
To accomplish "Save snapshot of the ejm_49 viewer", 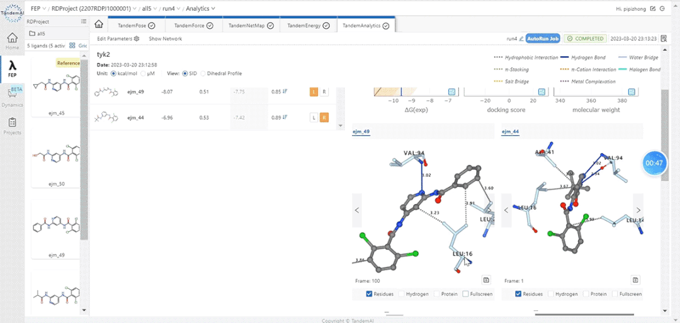I will pyautogui.click(x=486, y=280).
